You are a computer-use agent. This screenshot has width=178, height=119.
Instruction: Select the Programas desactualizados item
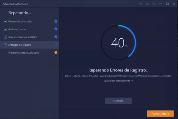(29, 53)
